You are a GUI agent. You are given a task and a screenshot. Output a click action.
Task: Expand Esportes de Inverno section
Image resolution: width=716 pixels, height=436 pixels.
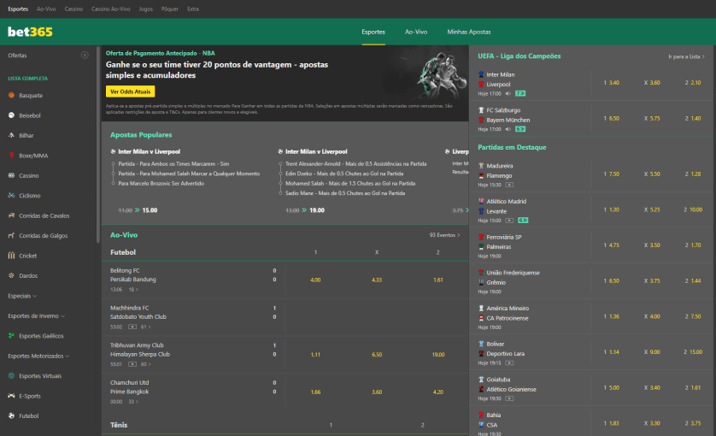click(x=36, y=315)
